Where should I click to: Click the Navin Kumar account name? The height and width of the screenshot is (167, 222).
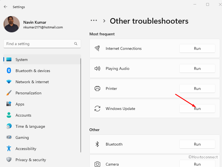pos(35,22)
